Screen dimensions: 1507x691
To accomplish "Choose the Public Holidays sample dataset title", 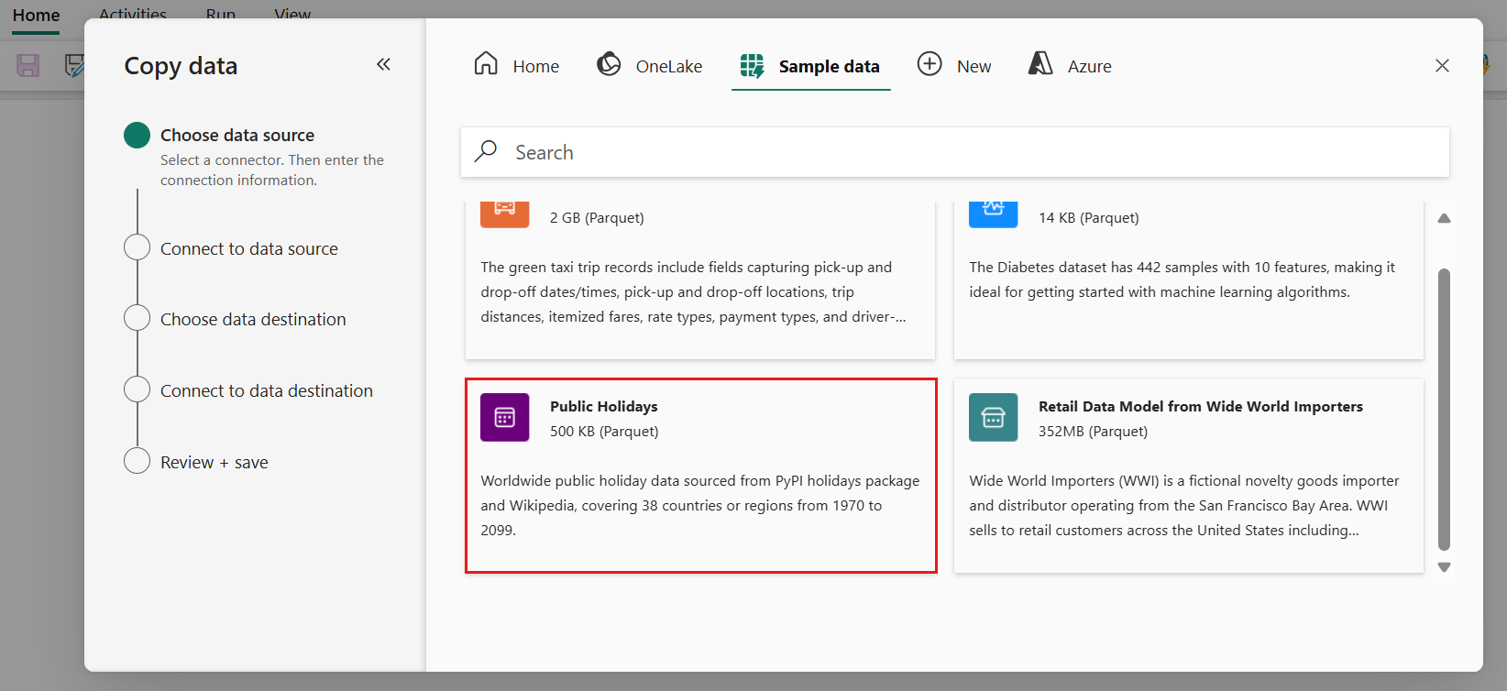I will (x=603, y=407).
